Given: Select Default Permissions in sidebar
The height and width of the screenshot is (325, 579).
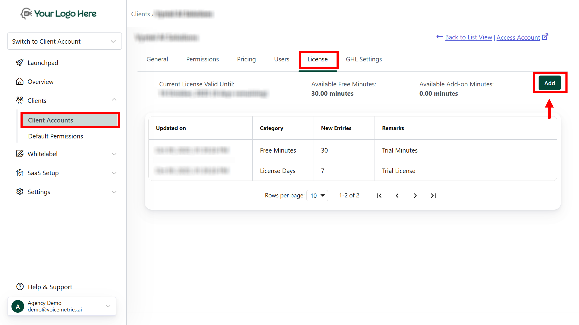Looking at the screenshot, I should [x=55, y=136].
